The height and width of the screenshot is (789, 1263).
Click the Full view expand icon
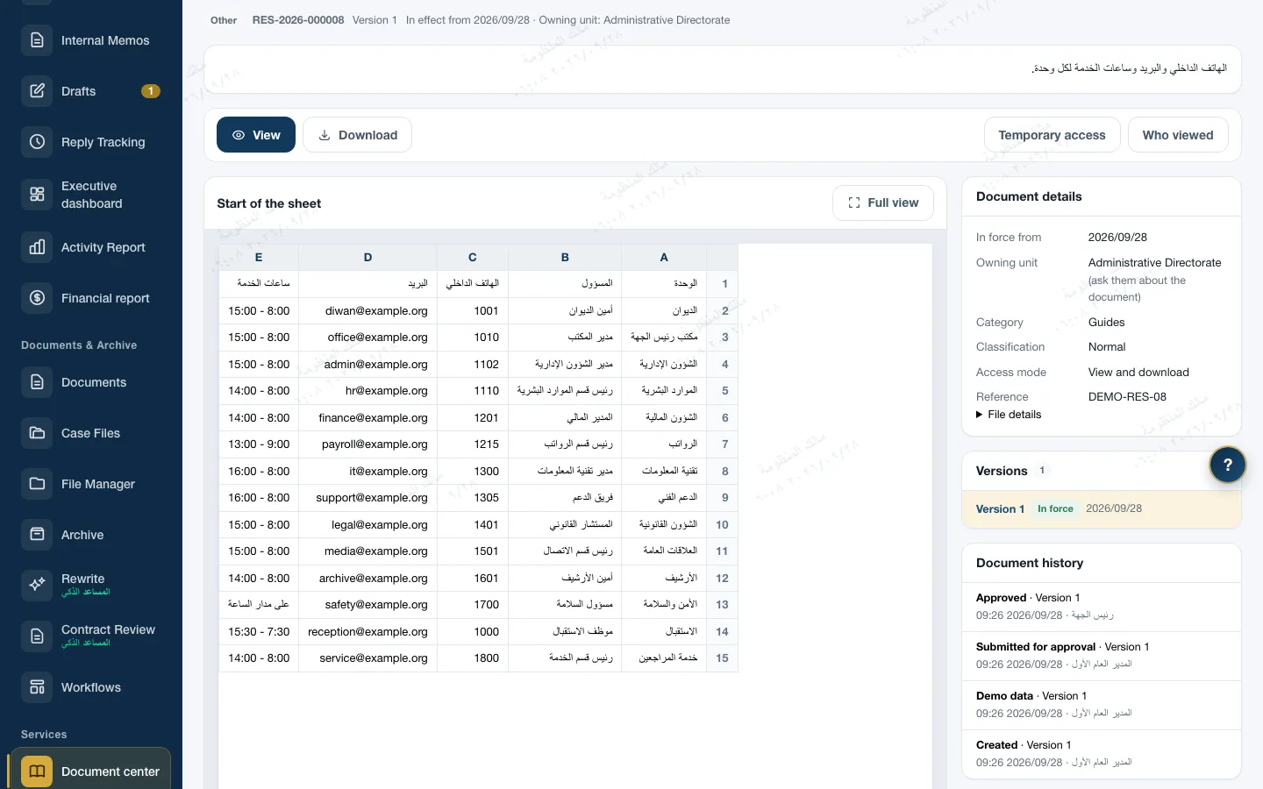tap(854, 203)
